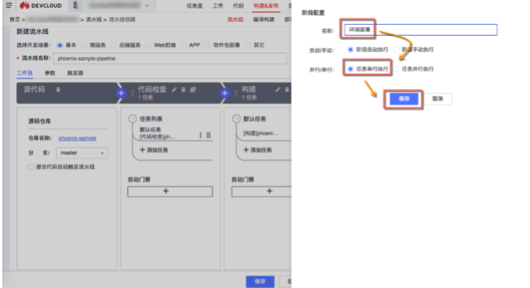
Task: Open the hamburger menu beside DevCloud logo
Action: (9, 5)
